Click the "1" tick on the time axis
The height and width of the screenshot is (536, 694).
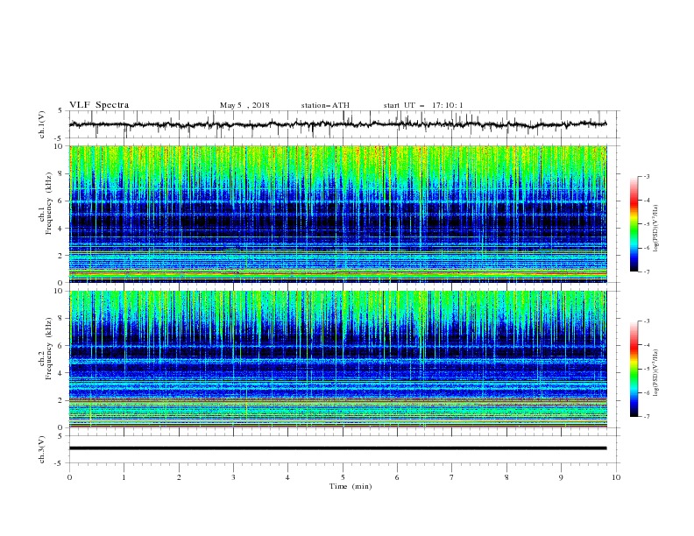[x=124, y=477]
